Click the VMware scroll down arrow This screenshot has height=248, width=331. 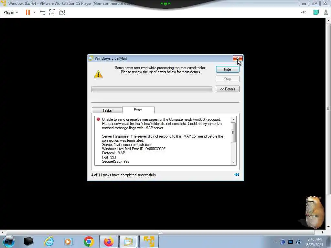[328, 227]
